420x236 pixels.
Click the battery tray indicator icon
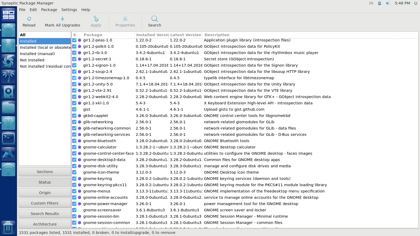click(380, 3)
